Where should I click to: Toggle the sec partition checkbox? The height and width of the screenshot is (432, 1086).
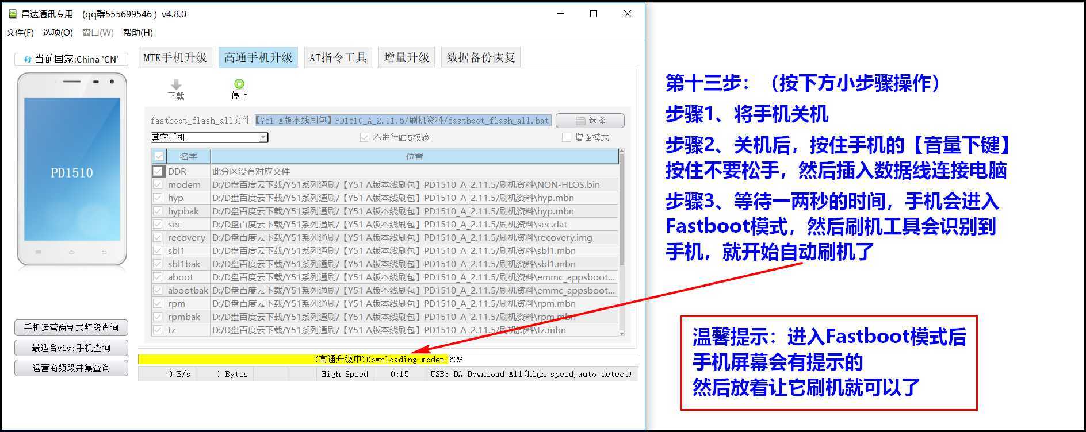pos(158,224)
